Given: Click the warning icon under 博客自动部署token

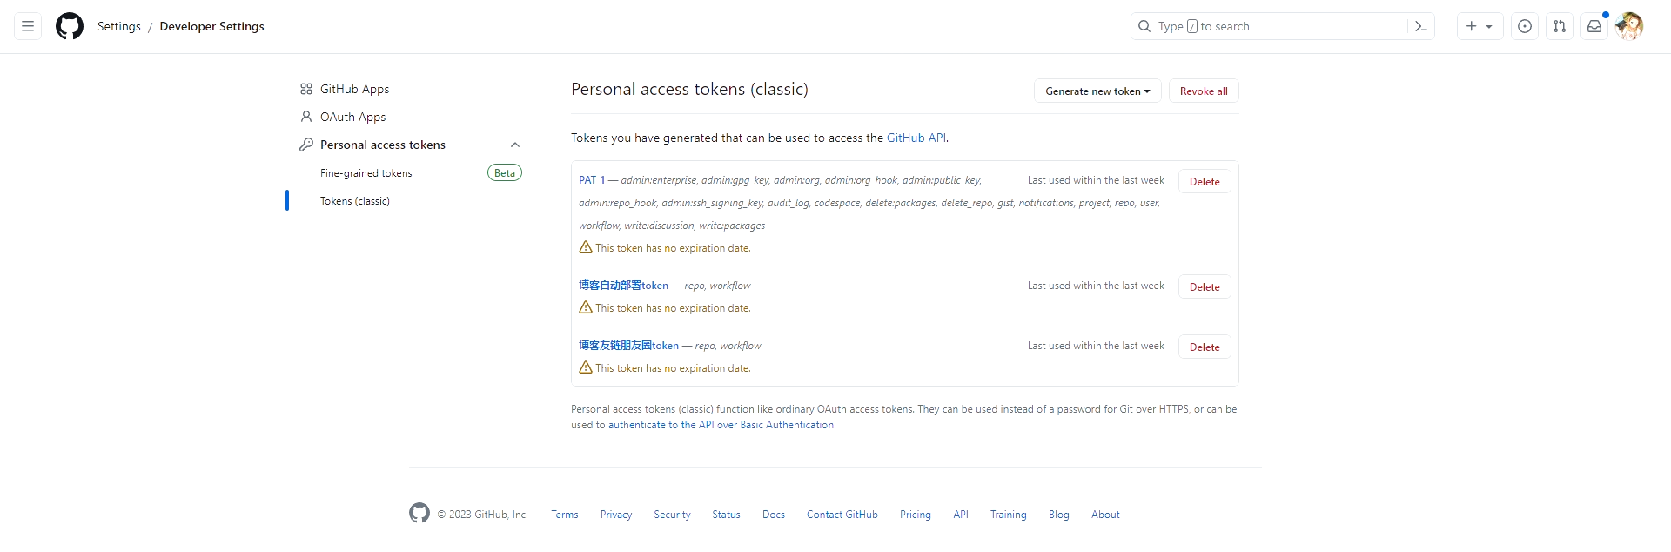Looking at the screenshot, I should 586,307.
